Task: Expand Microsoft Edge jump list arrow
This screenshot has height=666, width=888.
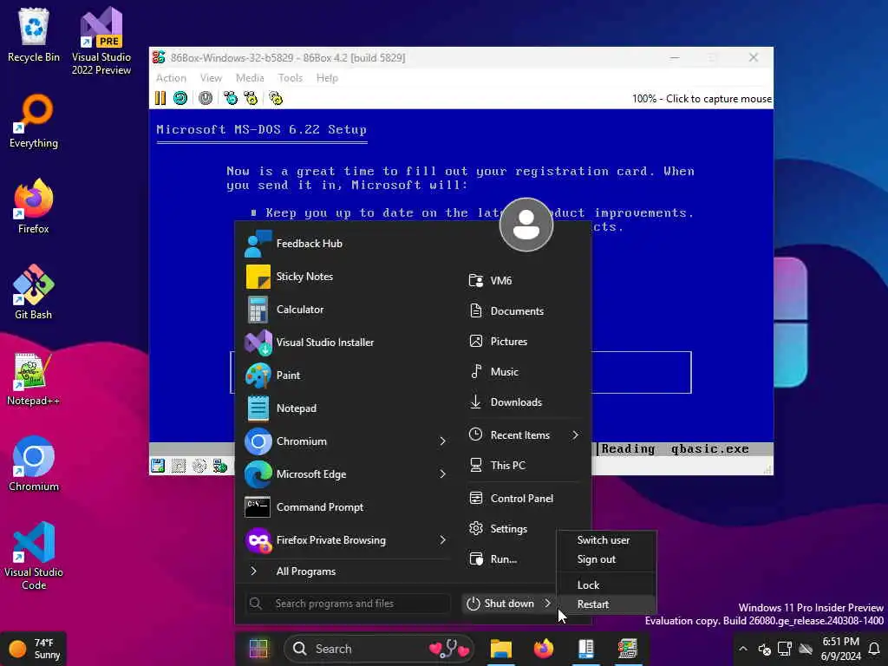Action: tap(443, 474)
